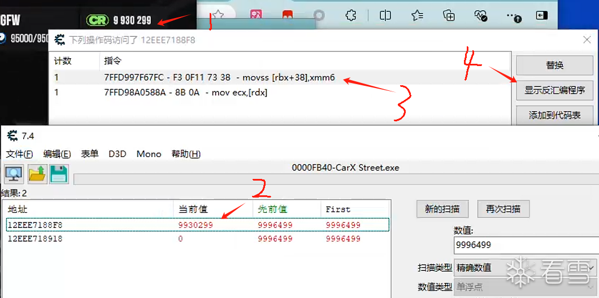Click the save floppy disk icon
Image resolution: width=599 pixels, height=298 pixels.
coord(59,174)
